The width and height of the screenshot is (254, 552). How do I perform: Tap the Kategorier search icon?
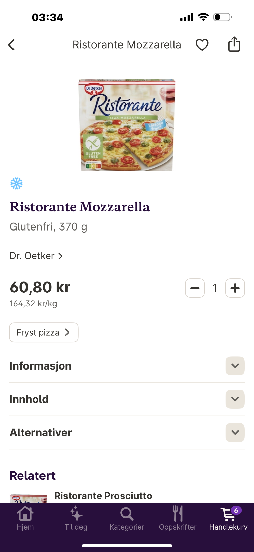pyautogui.click(x=127, y=514)
